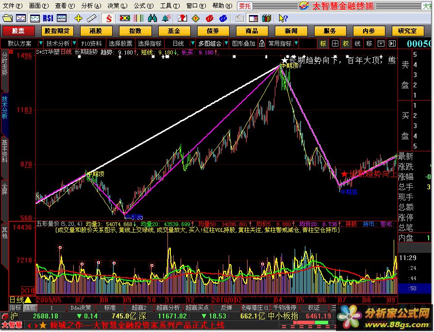Toggle the 权 rights-adjustment button
The image size is (434, 332).
[346, 43]
